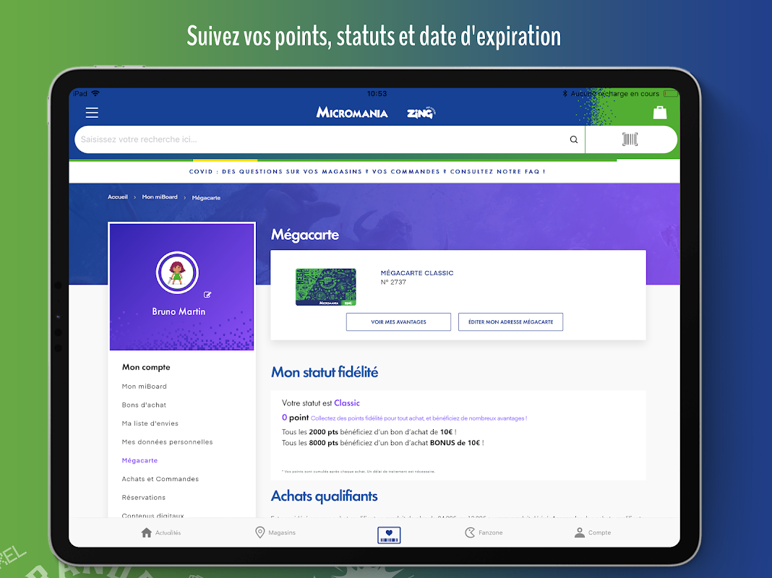Open Mes données personnelles
This screenshot has width=772, height=578.
coord(167,441)
